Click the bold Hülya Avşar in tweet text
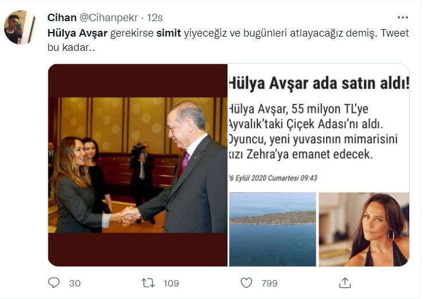This screenshot has height=299, width=435. pos(77,33)
